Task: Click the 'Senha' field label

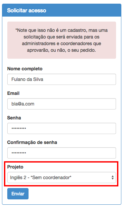Action: pyautogui.click(x=14, y=118)
